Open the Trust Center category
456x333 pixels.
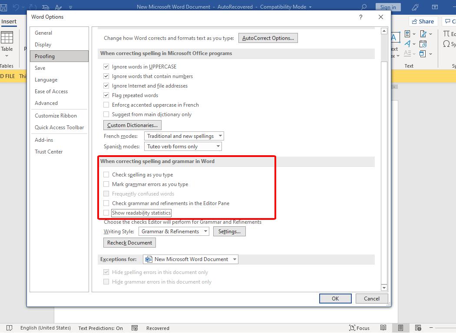pyautogui.click(x=59, y=152)
